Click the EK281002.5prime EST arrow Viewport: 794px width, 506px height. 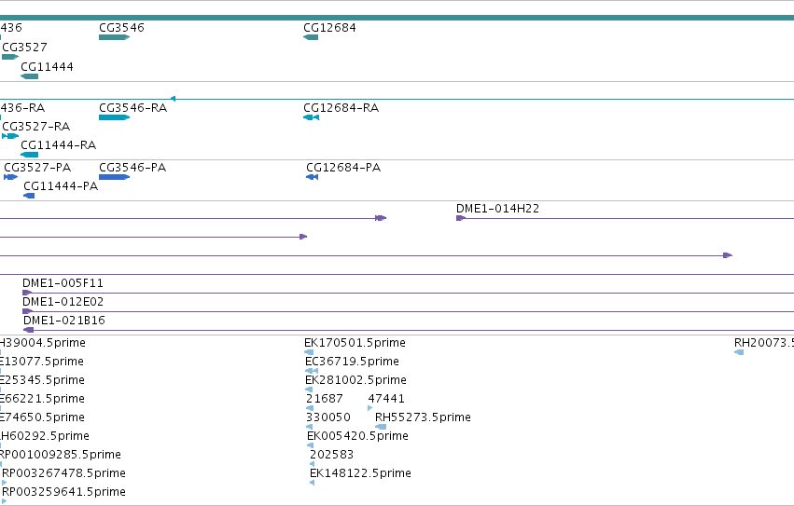point(309,390)
